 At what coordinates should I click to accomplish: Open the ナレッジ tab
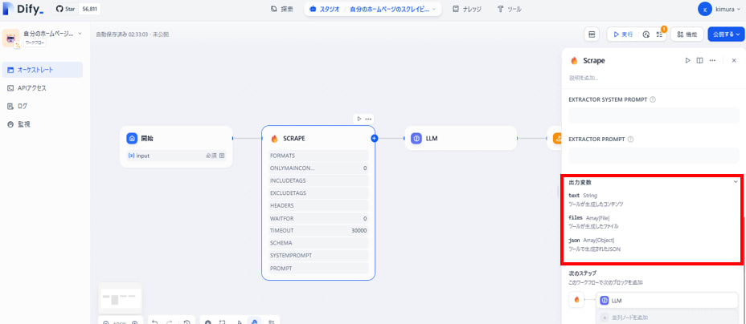467,9
